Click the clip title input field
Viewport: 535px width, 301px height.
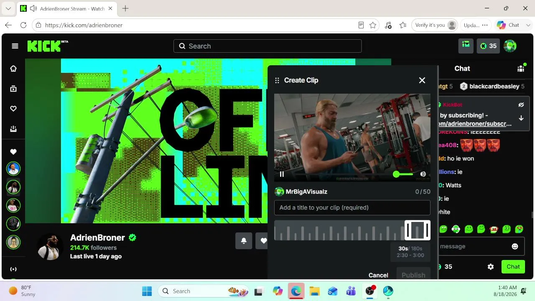(352, 208)
